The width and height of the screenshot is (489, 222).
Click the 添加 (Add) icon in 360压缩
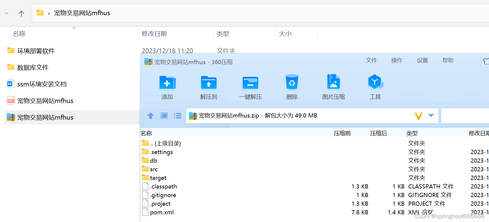pos(167,83)
